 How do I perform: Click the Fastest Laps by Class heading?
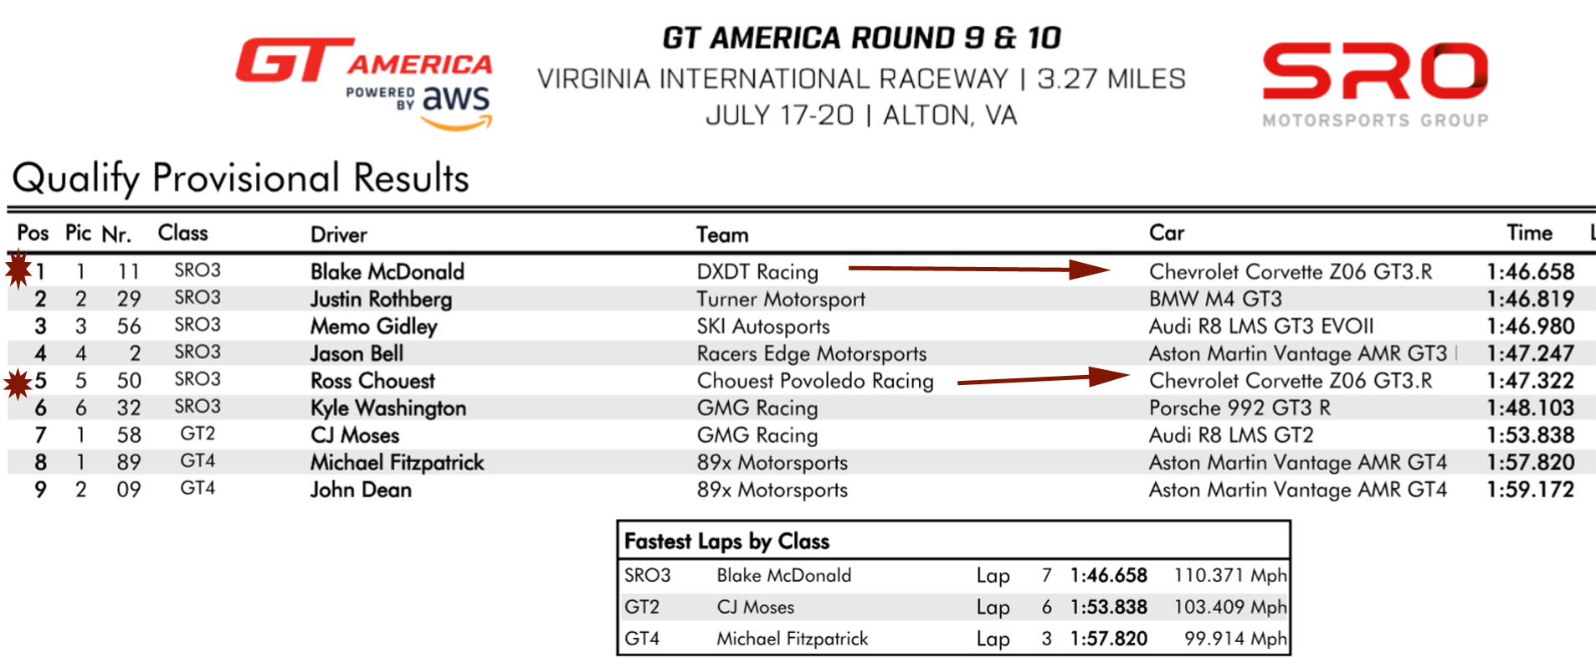(x=726, y=542)
